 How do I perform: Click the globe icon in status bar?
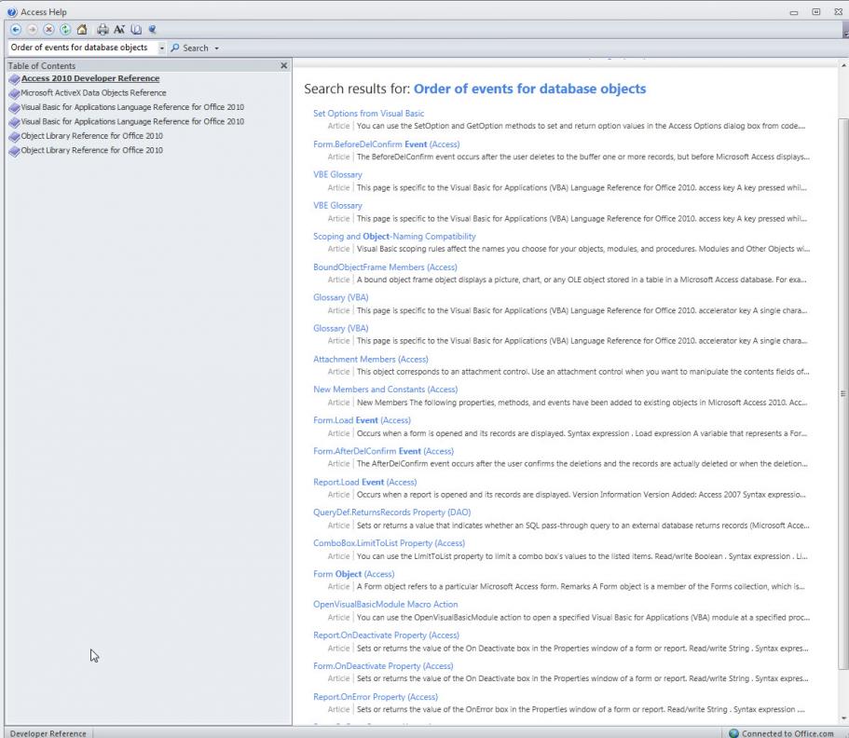(x=733, y=733)
